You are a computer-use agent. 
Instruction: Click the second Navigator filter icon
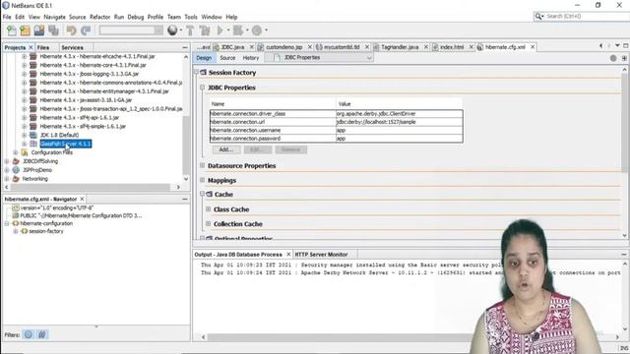coord(41,334)
